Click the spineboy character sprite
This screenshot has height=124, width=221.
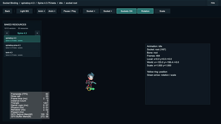pyautogui.click(x=91, y=81)
